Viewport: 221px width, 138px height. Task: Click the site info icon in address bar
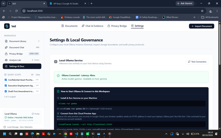(24, 11)
